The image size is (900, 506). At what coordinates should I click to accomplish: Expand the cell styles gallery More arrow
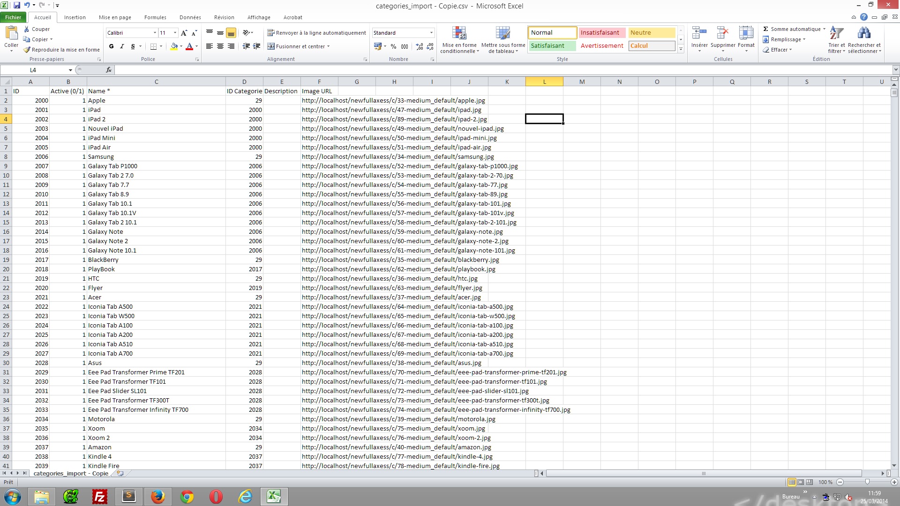681,49
